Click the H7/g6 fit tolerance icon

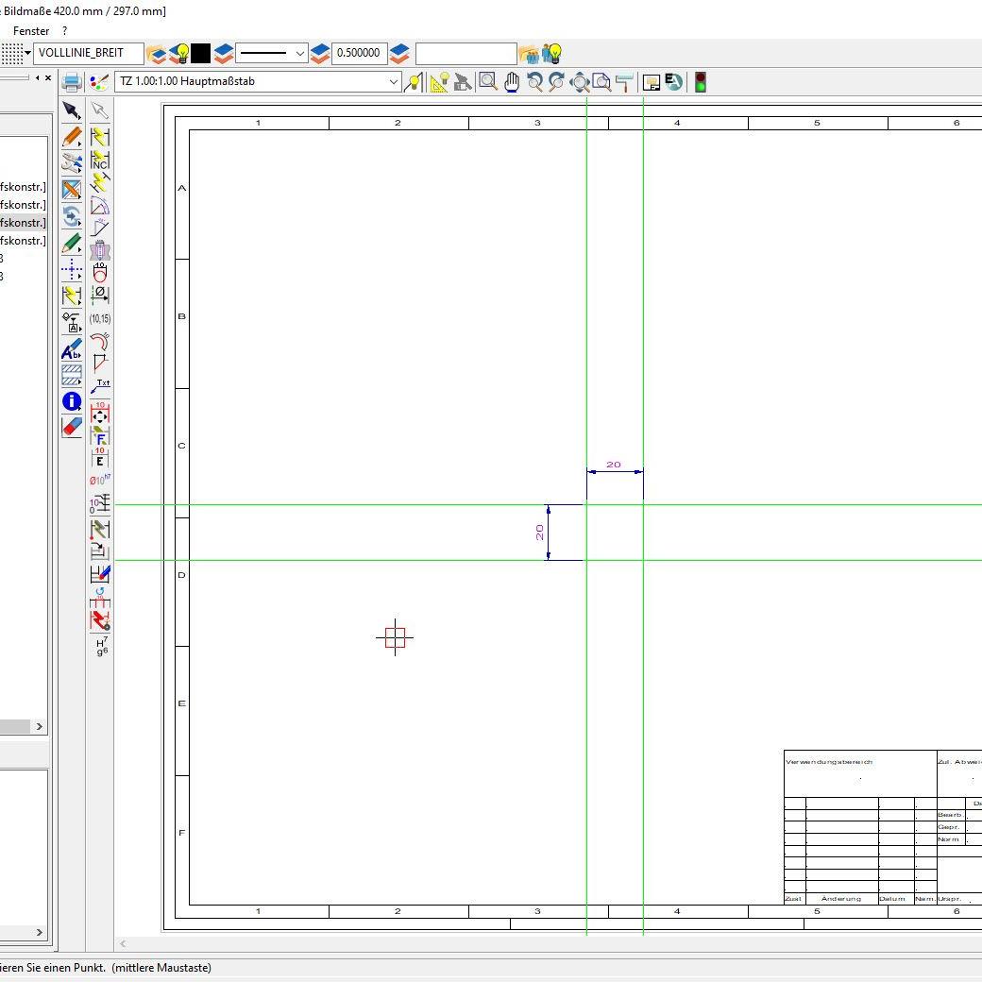pyautogui.click(x=101, y=647)
